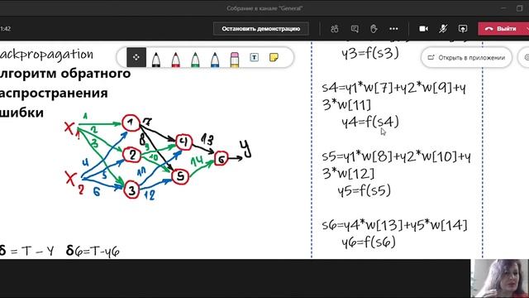Click the y3=f(s3) formula line
The image size is (529, 298).
pos(370,53)
